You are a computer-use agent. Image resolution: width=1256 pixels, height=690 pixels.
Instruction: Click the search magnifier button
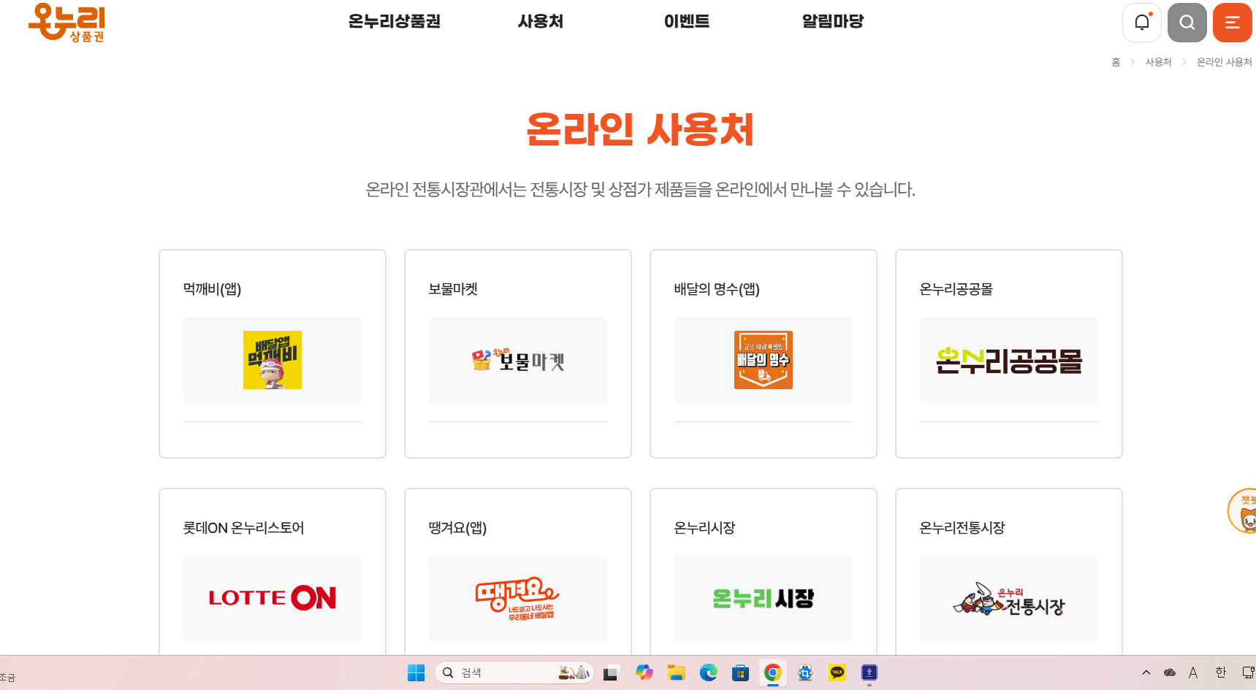[1187, 23]
